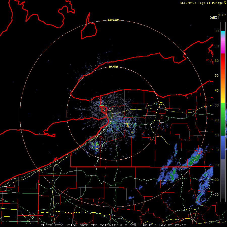Viewport: 227px width, 227px height.
Task: Click the green segment of the reflectivity color bar
Action: tap(223, 119)
